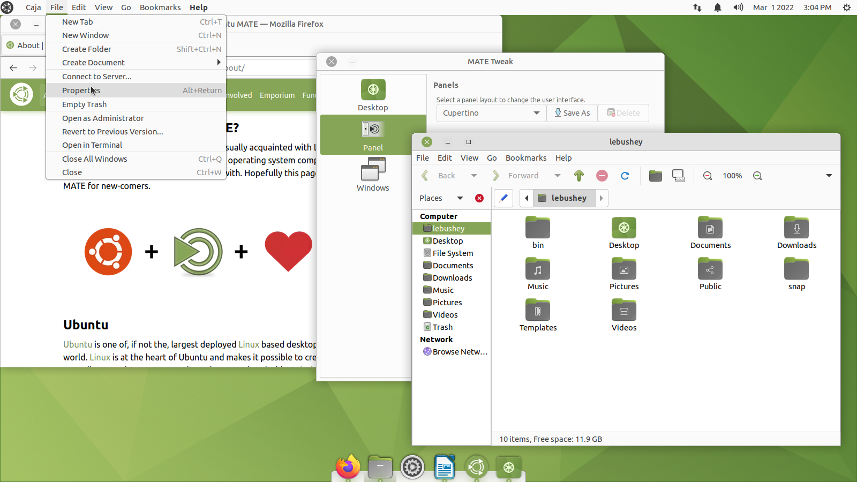The width and height of the screenshot is (857, 482).
Task: Zoom in with the magnifier plus icon
Action: tap(757, 176)
